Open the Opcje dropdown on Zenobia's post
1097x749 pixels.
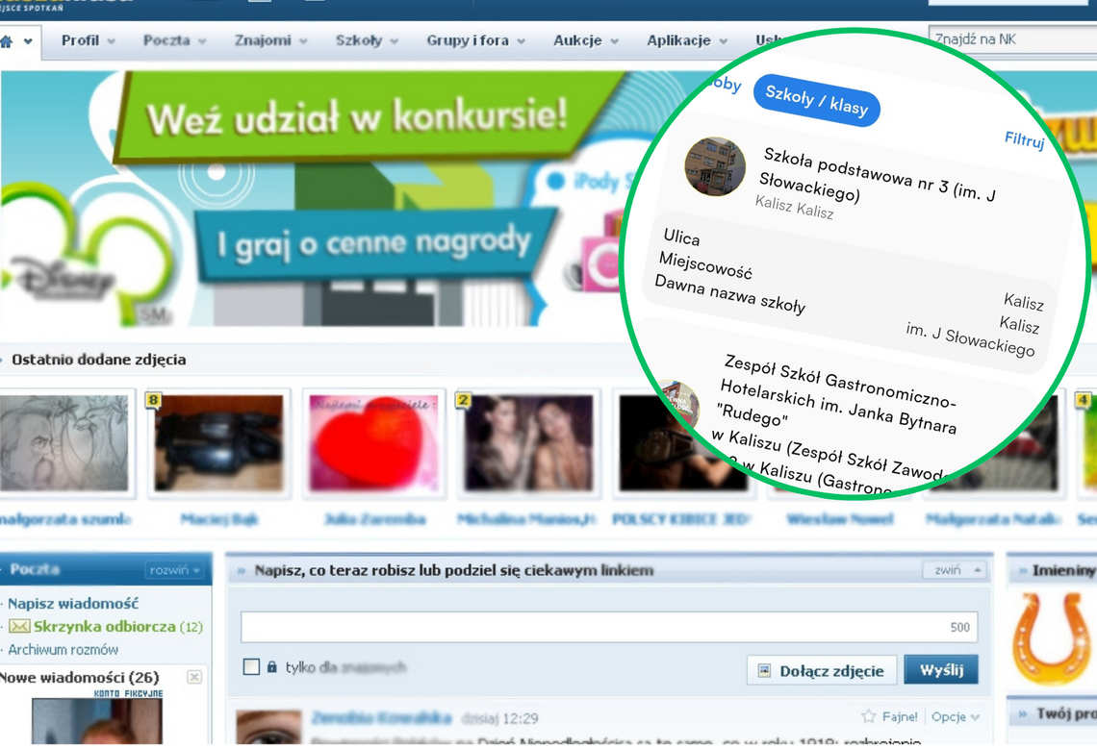point(951,716)
